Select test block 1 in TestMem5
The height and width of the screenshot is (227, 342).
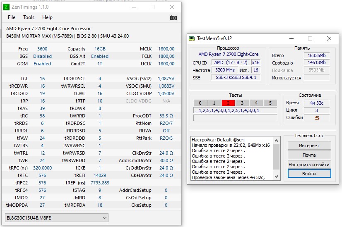click(x=214, y=103)
